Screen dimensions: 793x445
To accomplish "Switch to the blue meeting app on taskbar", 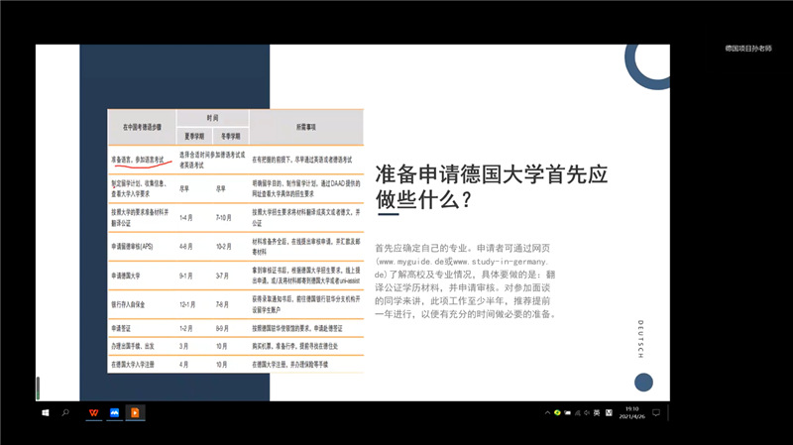I will tap(114, 411).
